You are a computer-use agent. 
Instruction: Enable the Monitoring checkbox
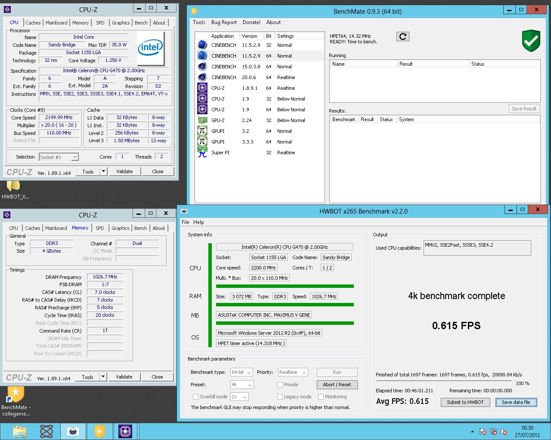[x=321, y=397]
